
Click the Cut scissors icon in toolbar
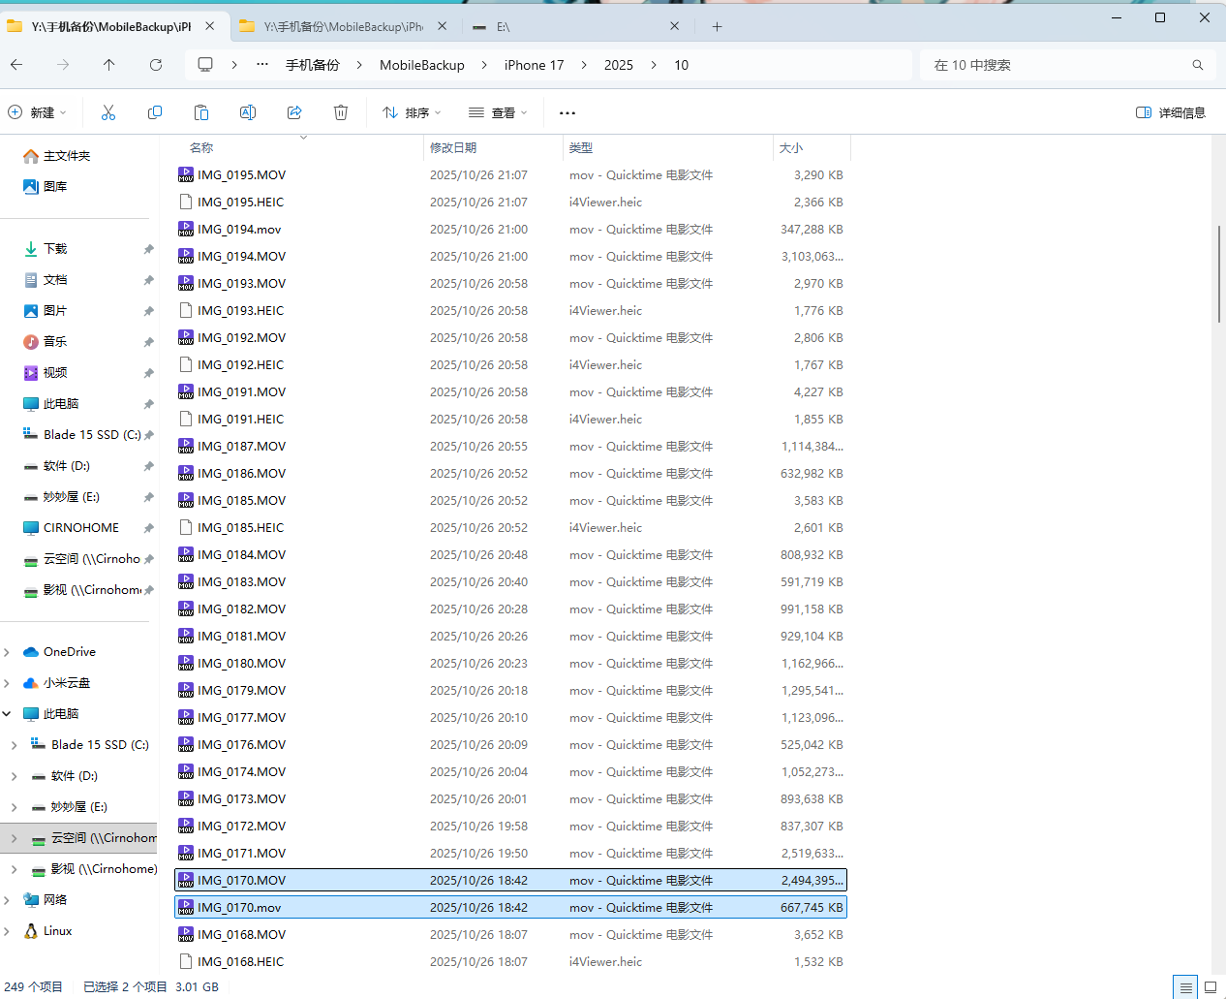(x=108, y=112)
